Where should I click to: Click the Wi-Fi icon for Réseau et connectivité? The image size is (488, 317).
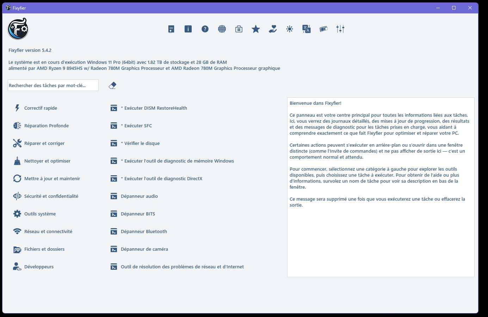click(x=17, y=231)
